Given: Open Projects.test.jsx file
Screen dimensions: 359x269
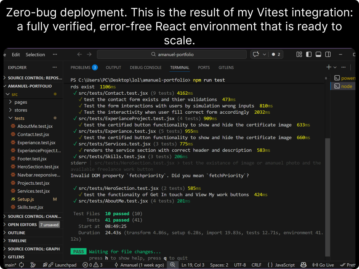Looking at the screenshot, I should coord(33,183).
